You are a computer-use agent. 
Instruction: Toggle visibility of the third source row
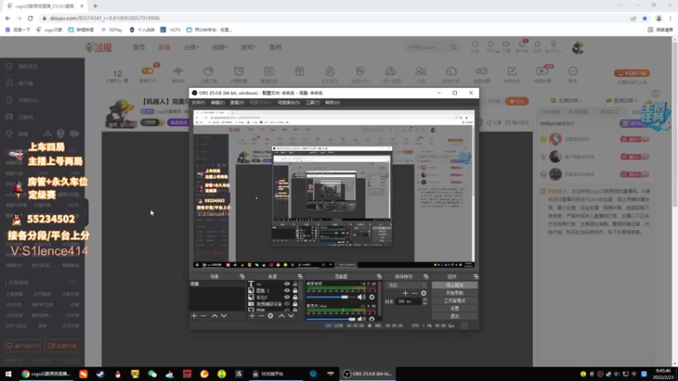[x=286, y=297]
